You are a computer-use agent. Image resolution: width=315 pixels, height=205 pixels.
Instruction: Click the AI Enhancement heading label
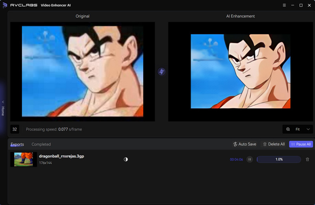click(x=241, y=16)
